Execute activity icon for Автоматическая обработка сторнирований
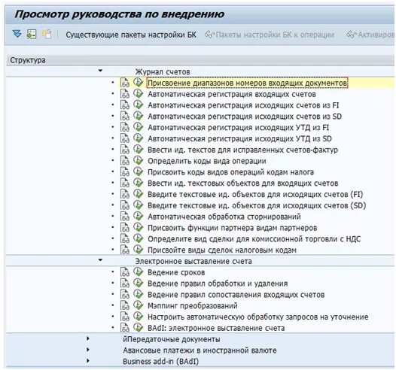The image size is (396, 370). [138, 216]
